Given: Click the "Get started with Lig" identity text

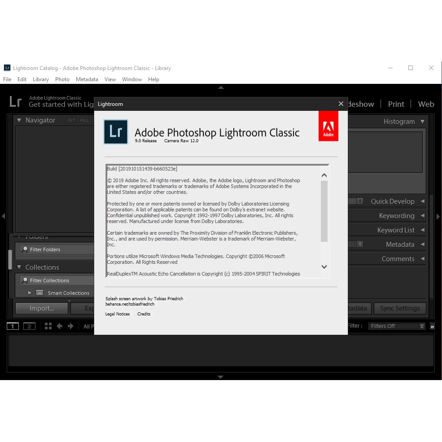Looking at the screenshot, I should [61, 105].
